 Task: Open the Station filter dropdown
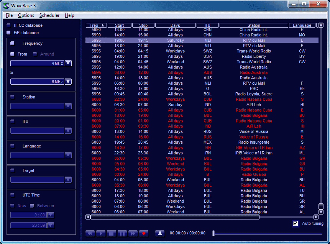(68, 106)
